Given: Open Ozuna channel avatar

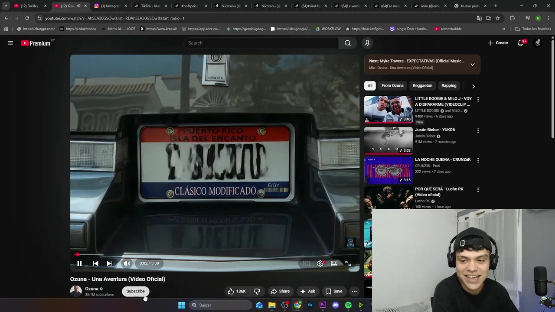Looking at the screenshot, I should (76, 291).
